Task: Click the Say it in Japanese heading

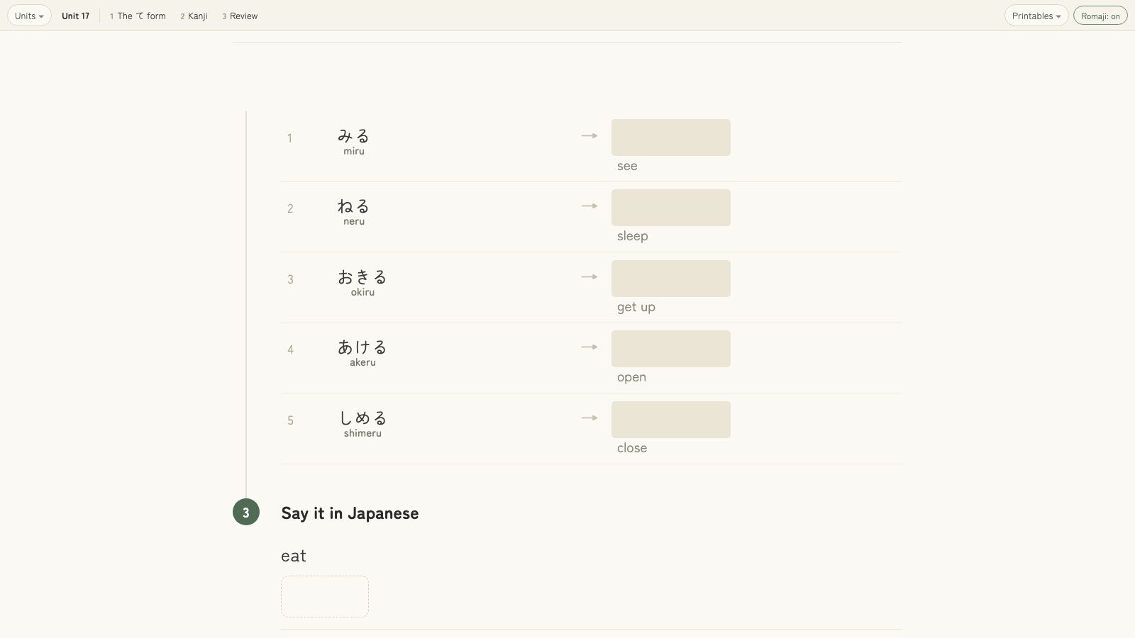Action: click(x=350, y=513)
